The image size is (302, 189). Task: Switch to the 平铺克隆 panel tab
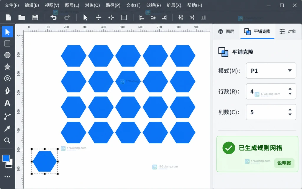[257, 31]
